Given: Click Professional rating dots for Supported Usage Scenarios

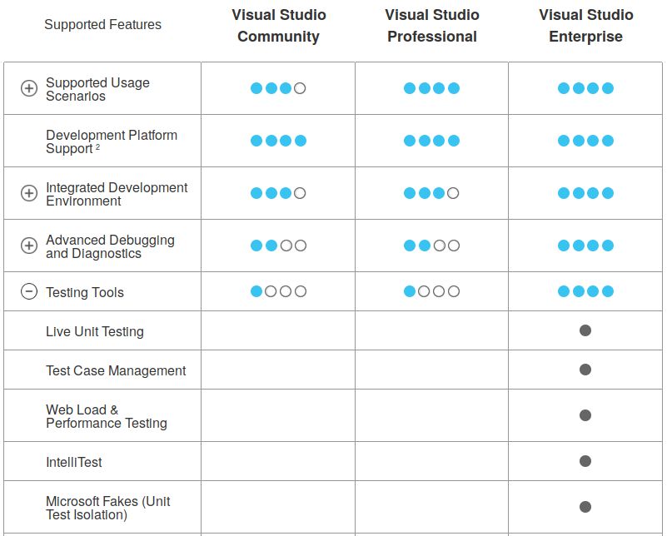Looking at the screenshot, I should [431, 88].
